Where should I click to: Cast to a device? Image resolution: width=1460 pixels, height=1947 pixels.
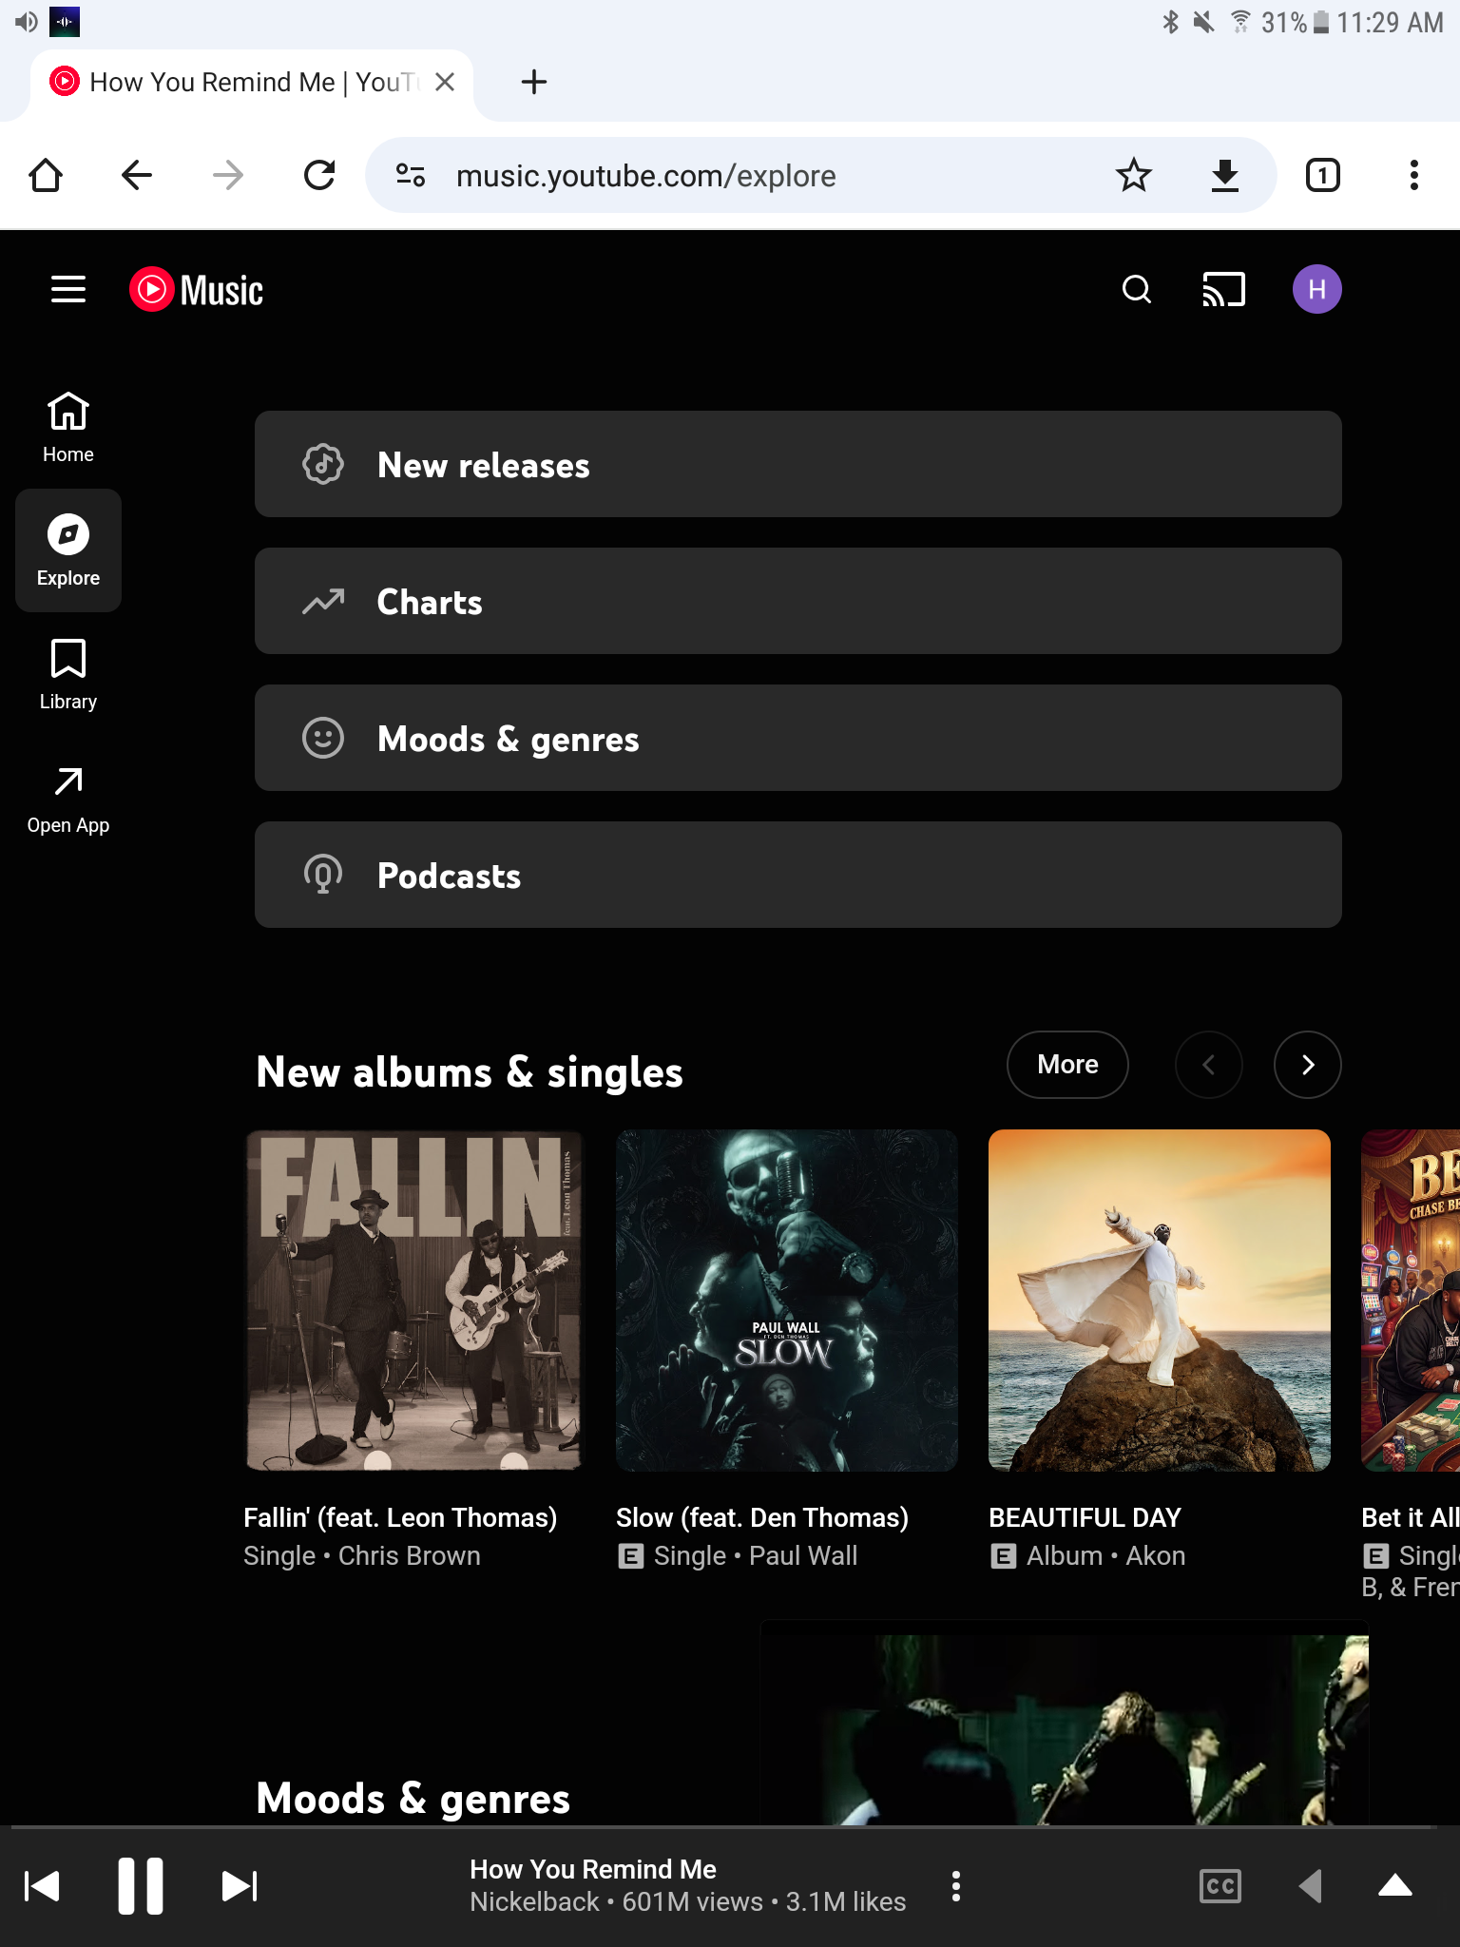tap(1223, 289)
